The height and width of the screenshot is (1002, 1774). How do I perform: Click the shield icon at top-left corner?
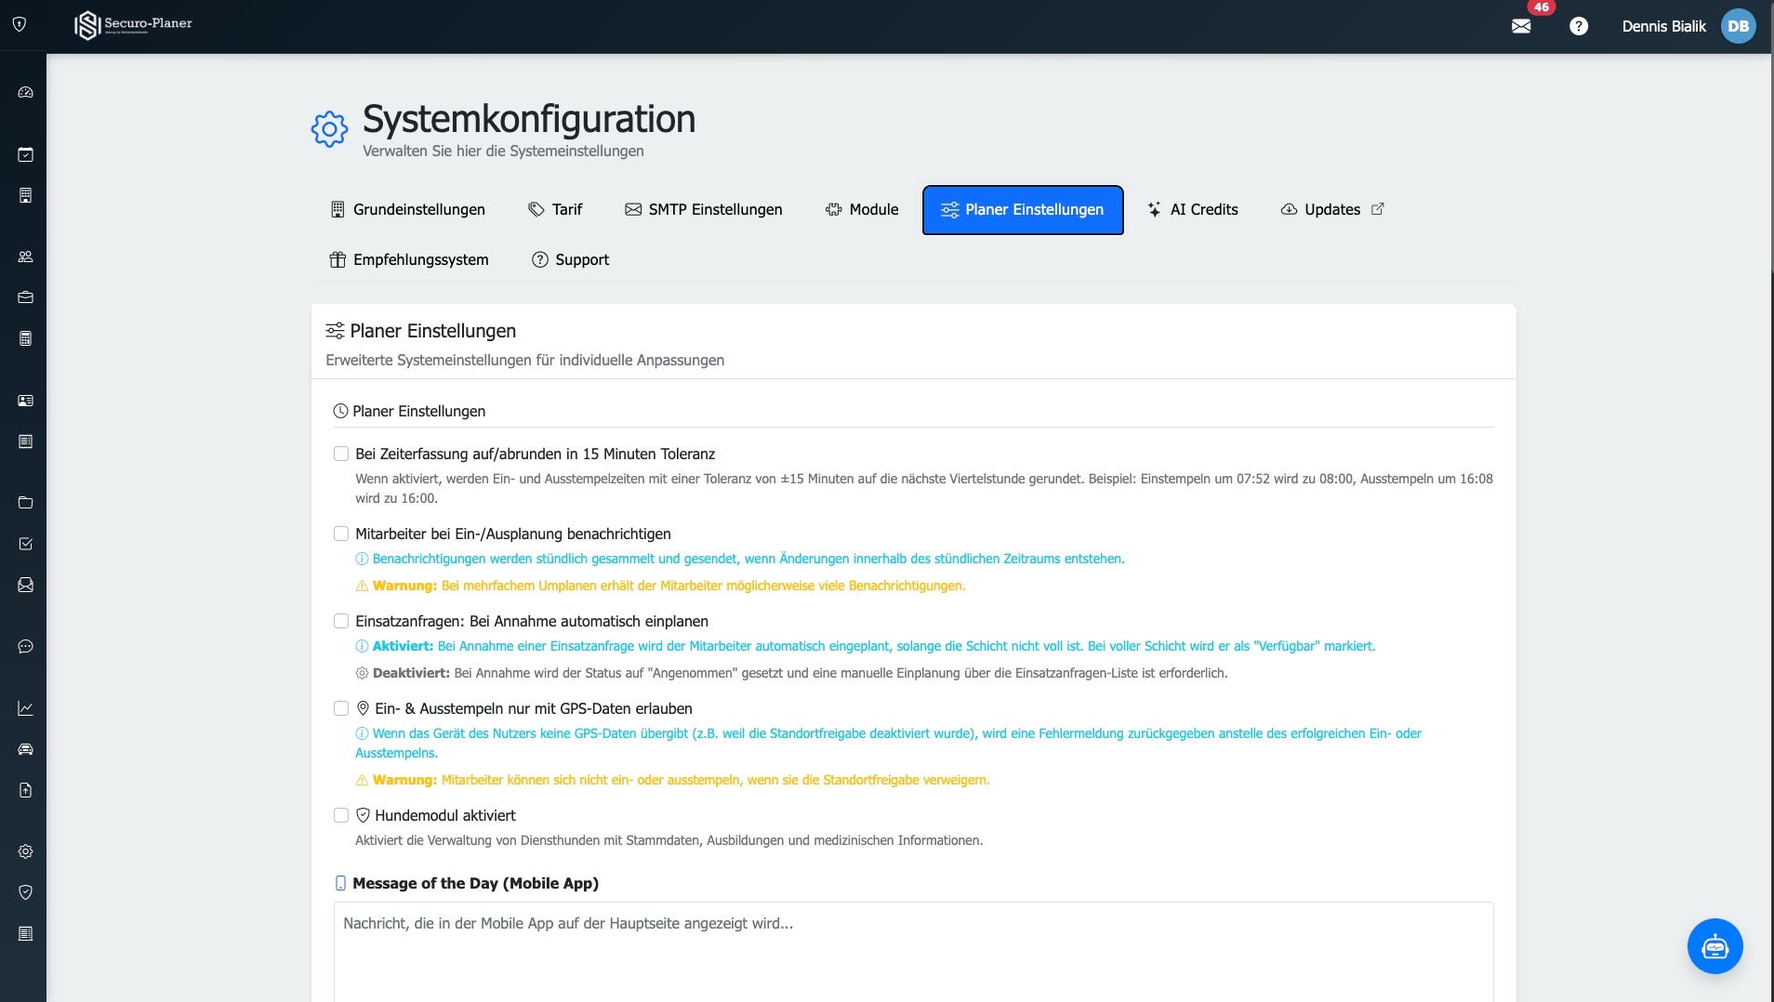coord(19,24)
